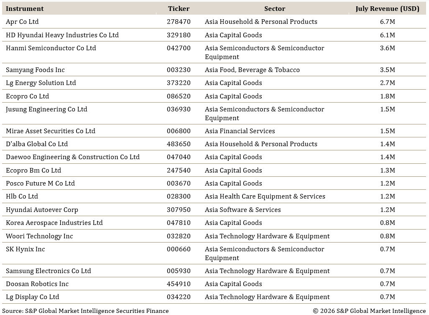This screenshot has width=429, height=315.
Task: Select Hyundai Autoever Corp name
Action: tap(42, 210)
